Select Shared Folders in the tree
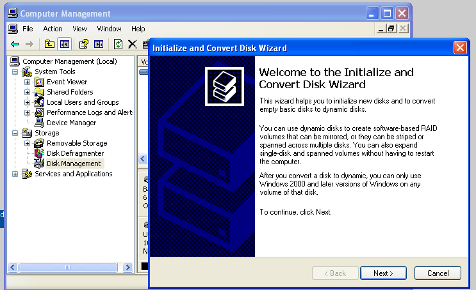Viewport: 476px width, 290px height. tap(70, 92)
